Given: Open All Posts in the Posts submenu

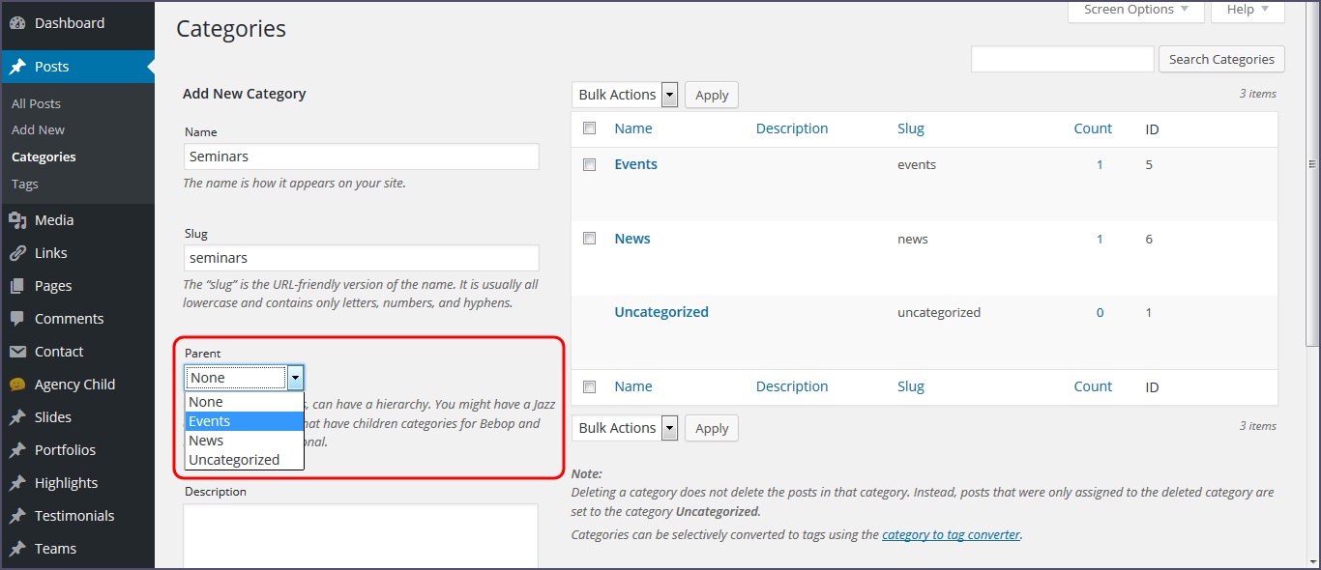Looking at the screenshot, I should (x=37, y=103).
